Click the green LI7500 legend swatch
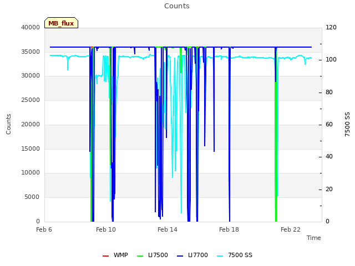This screenshot has width=355, height=266. [x=140, y=256]
